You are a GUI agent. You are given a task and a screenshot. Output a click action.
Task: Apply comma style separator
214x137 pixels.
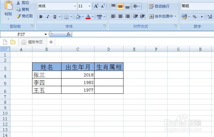tap(201, 17)
